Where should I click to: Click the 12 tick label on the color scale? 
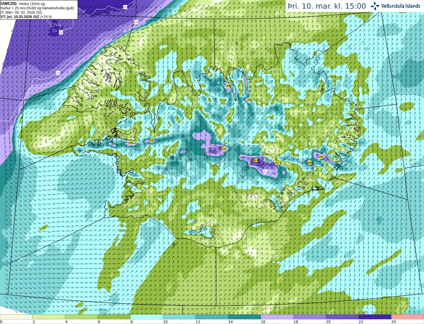(198, 322)
